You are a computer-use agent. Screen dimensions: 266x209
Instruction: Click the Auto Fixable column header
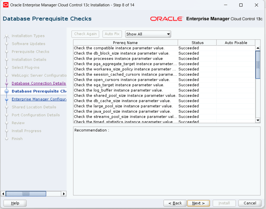[236, 43]
